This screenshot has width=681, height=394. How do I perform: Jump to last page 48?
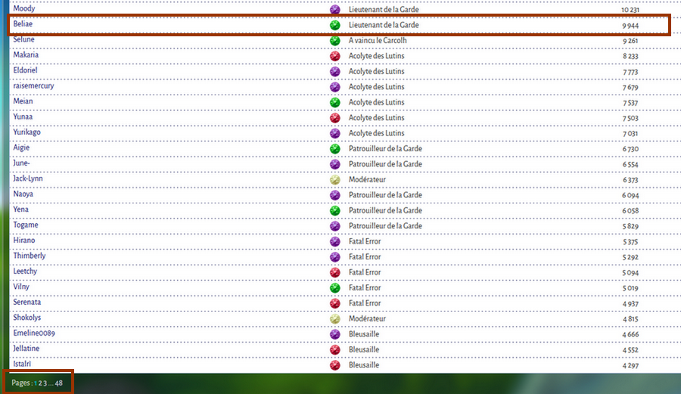(58, 383)
